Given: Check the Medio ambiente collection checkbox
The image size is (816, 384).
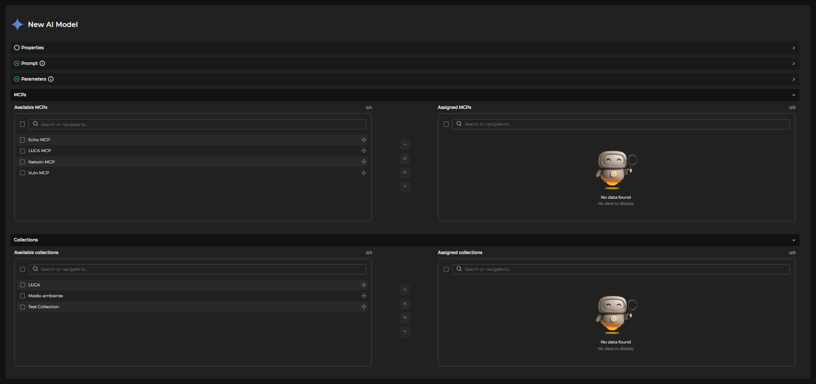Looking at the screenshot, I should pyautogui.click(x=23, y=296).
